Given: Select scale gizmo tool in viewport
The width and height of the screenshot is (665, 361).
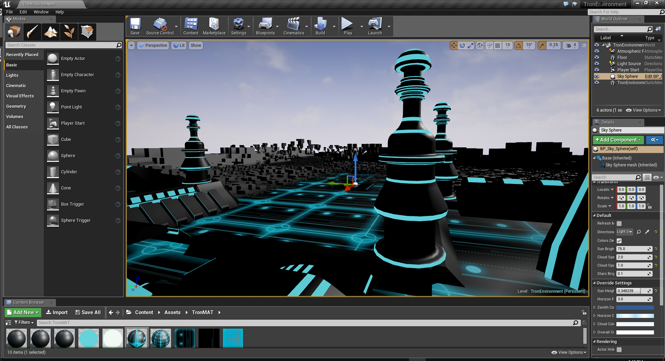Looking at the screenshot, I should (470, 45).
